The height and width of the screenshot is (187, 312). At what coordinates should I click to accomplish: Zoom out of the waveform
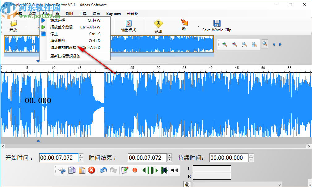(234, 44)
